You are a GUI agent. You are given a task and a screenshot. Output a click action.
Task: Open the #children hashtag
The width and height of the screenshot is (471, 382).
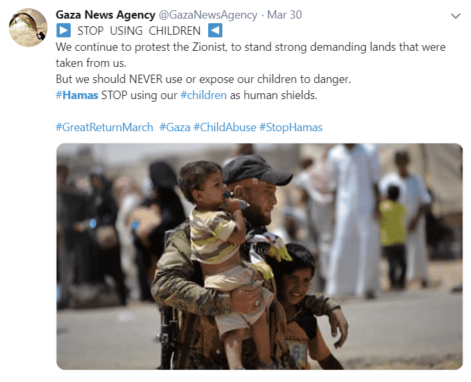[x=203, y=95]
